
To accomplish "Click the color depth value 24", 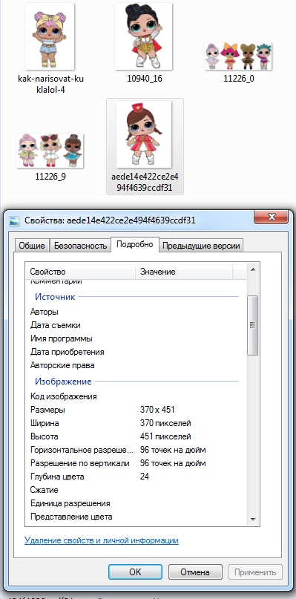I will [145, 477].
